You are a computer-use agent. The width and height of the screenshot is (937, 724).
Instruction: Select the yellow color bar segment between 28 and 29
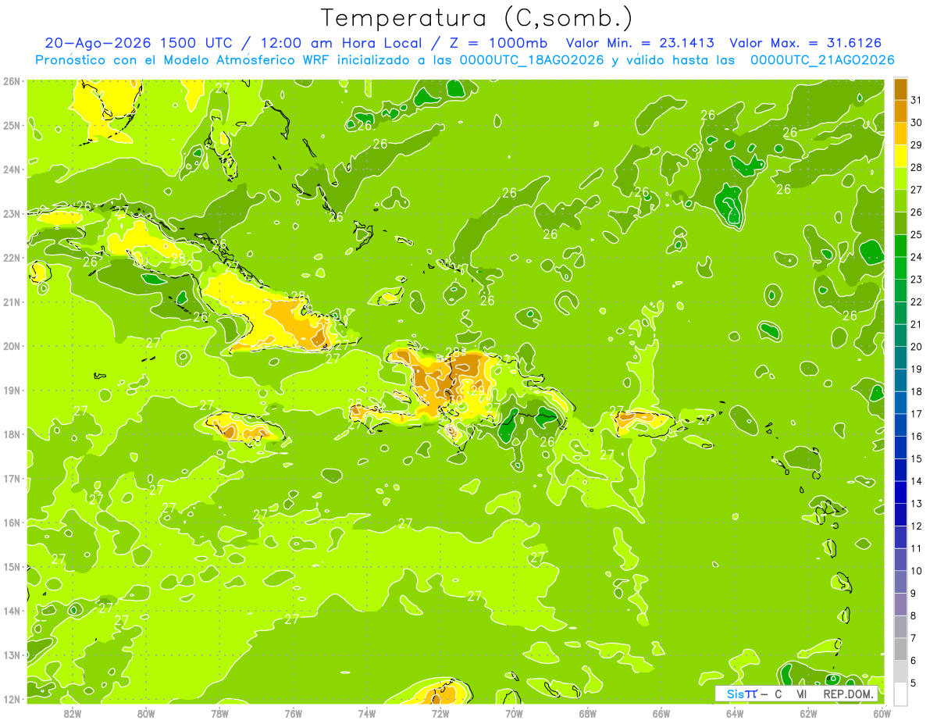click(x=900, y=156)
